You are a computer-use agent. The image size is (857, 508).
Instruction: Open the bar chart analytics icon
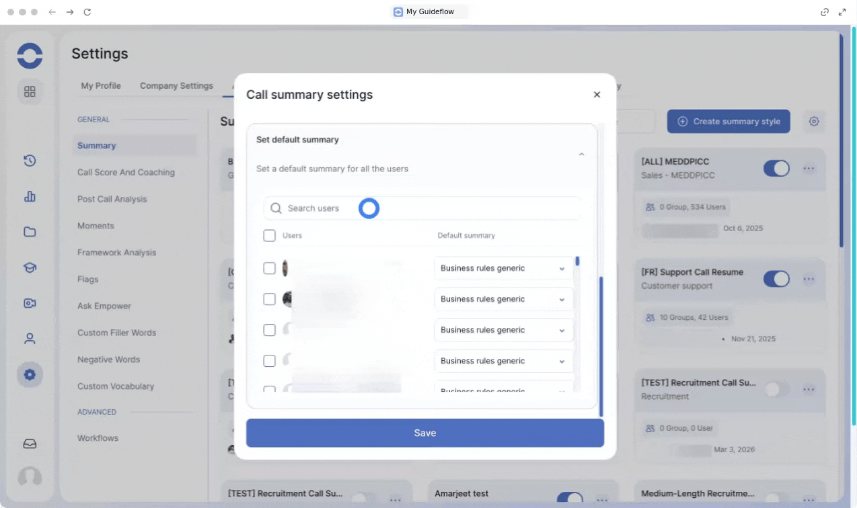coord(30,196)
